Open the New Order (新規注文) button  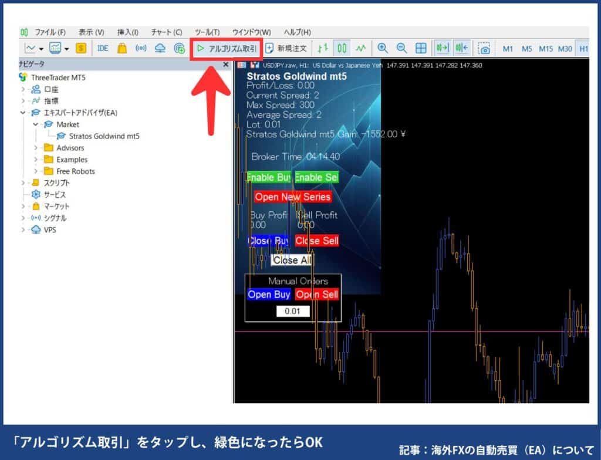287,48
